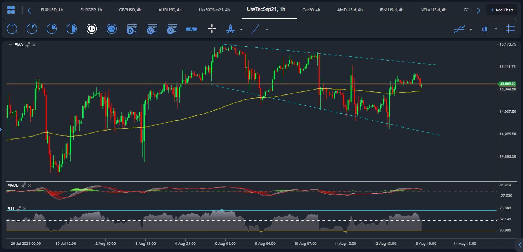The width and height of the screenshot is (523, 252).
Task: Click the Add Chart button
Action: 502,10
